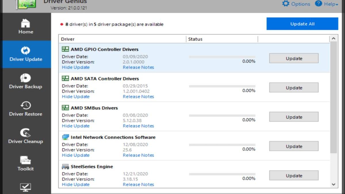
Task: Click the driver version 5.12.0.38 value
Action: click(x=132, y=120)
